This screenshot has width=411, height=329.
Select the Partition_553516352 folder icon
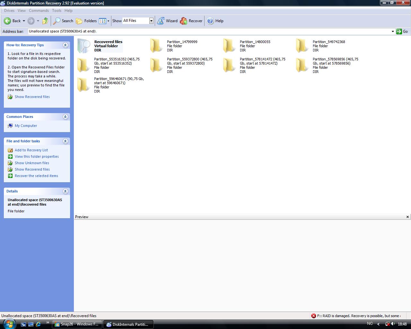pos(83,65)
